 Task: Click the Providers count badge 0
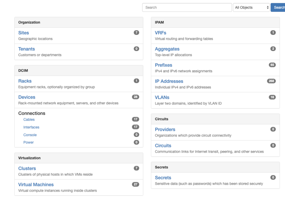[273, 129]
